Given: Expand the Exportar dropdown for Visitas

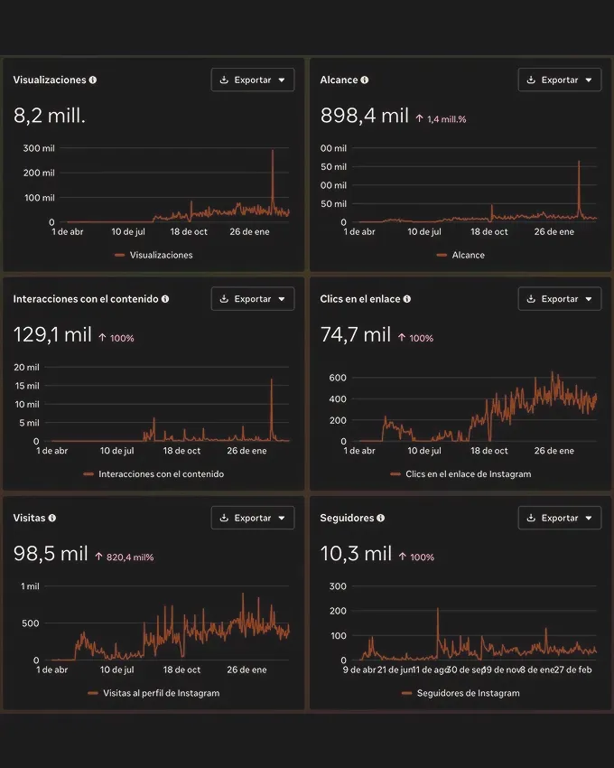Looking at the screenshot, I should (x=283, y=518).
